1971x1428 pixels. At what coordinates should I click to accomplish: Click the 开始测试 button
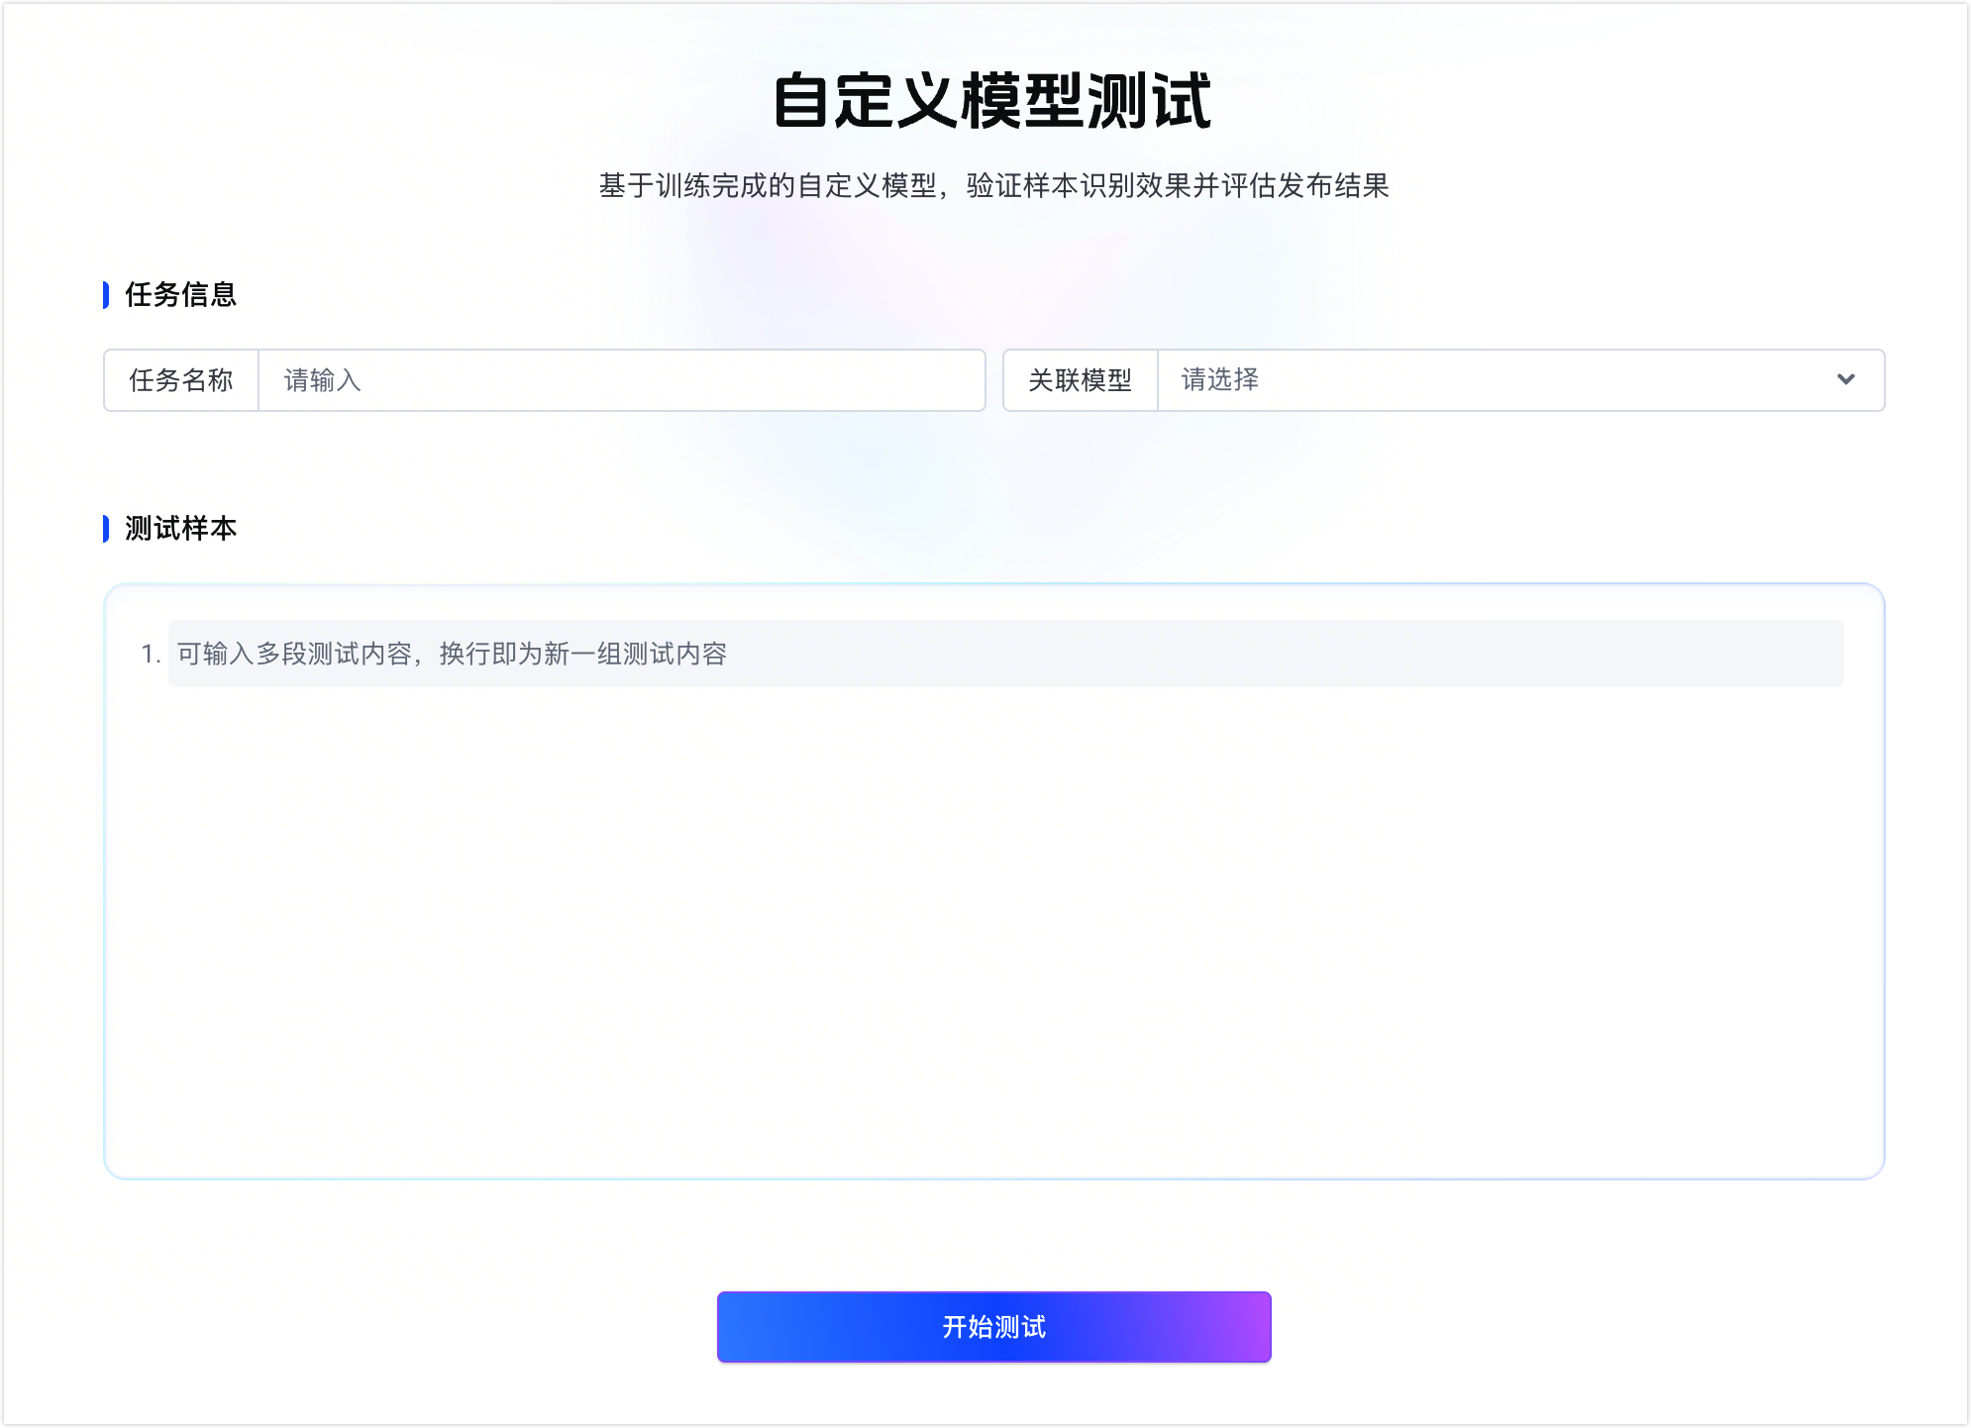pyautogui.click(x=993, y=1327)
